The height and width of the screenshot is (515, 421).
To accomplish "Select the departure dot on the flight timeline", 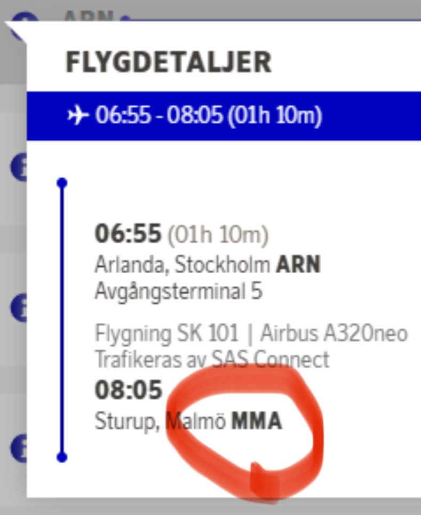I will click(62, 183).
